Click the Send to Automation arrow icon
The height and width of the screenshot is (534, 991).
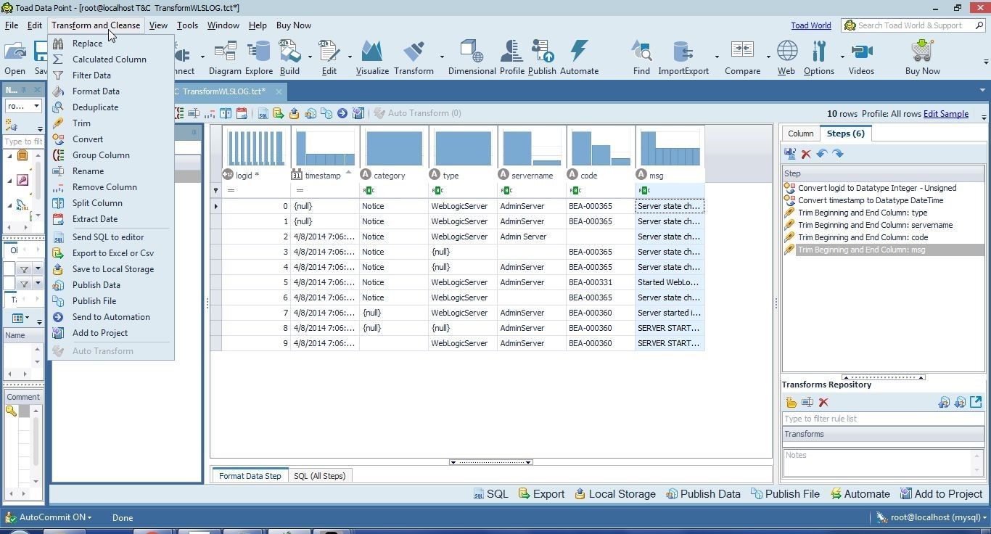pos(342,113)
